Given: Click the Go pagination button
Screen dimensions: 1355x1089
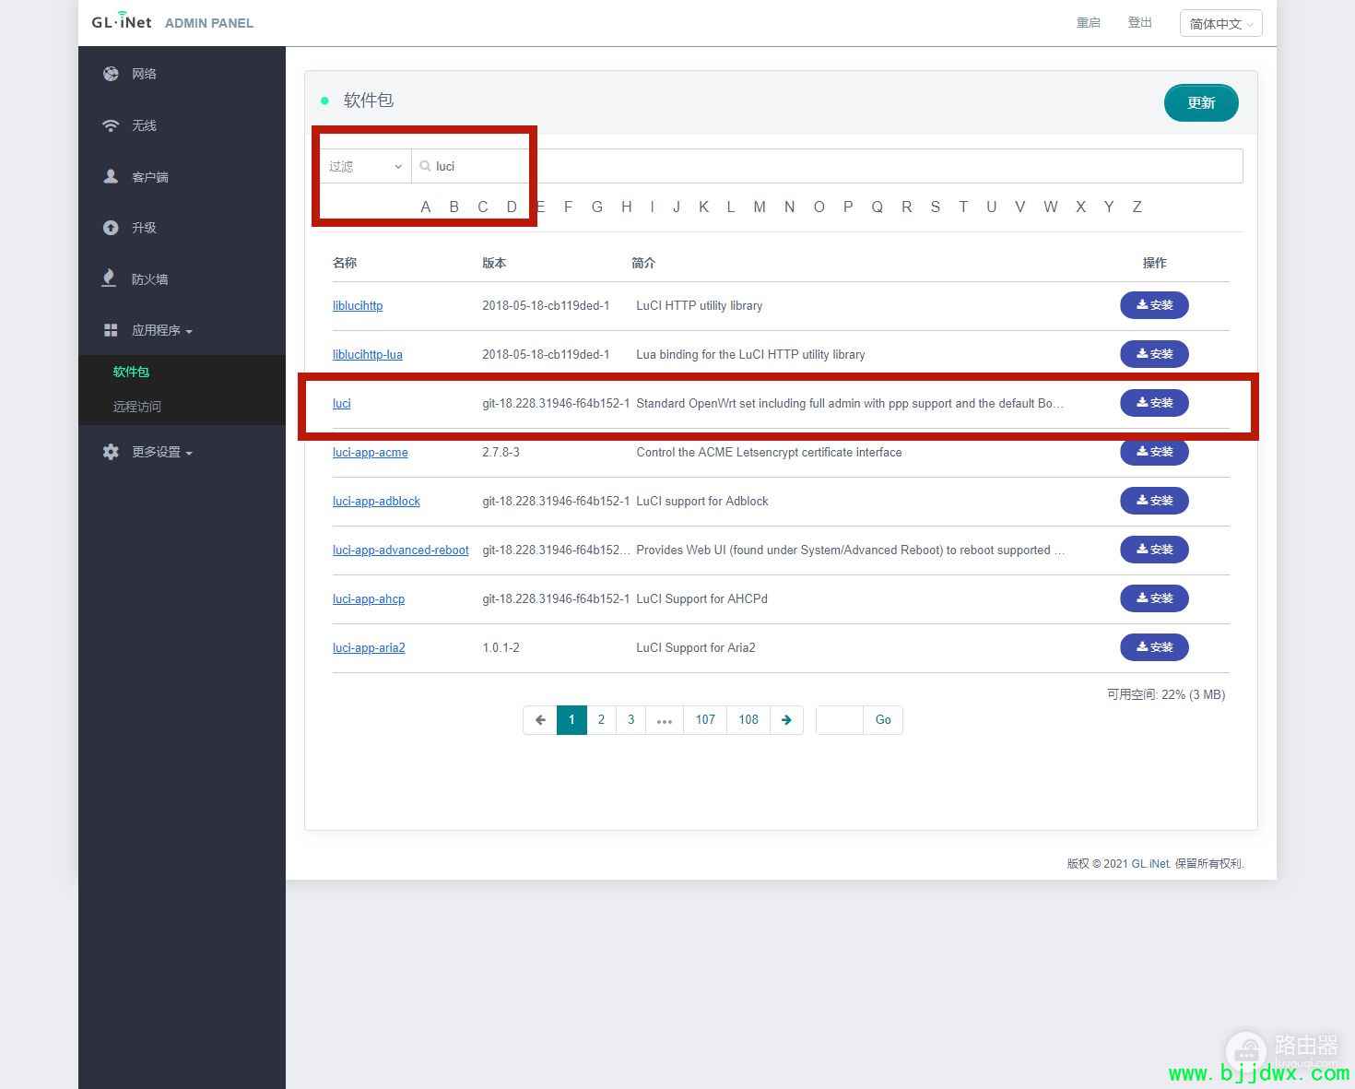Looking at the screenshot, I should [x=883, y=720].
